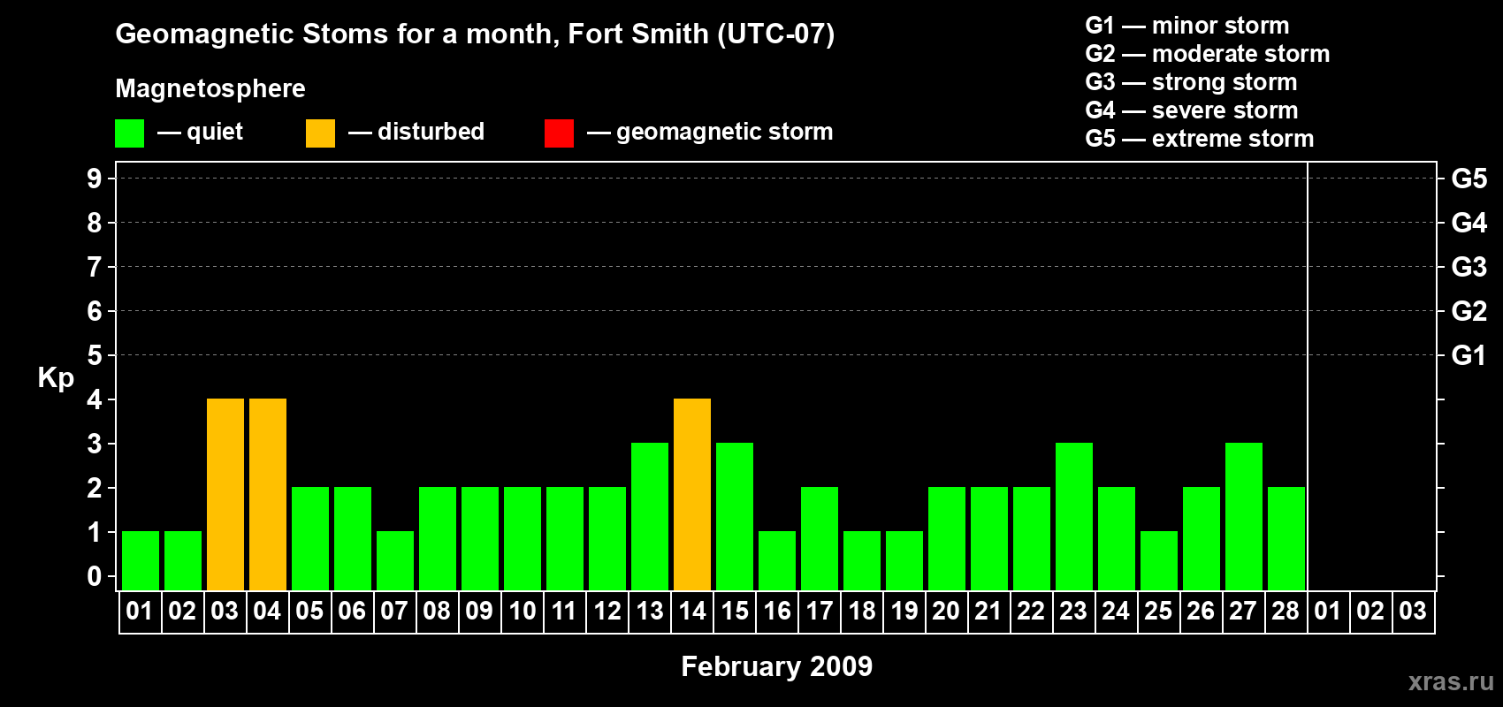Click the orange disturbed legend swatch
Image resolution: width=1503 pixels, height=707 pixels.
[x=320, y=133]
